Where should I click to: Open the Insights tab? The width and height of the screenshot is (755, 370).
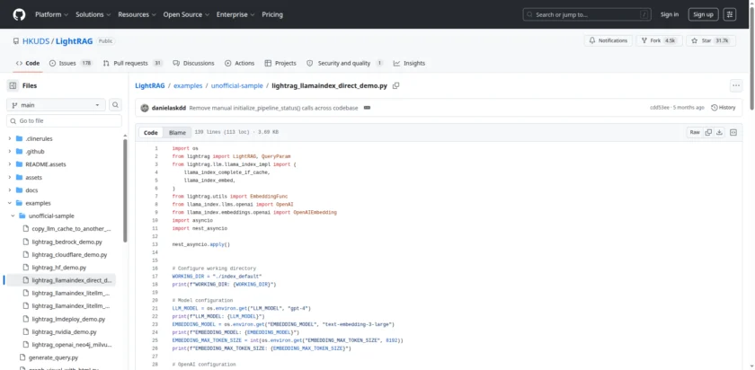(409, 63)
